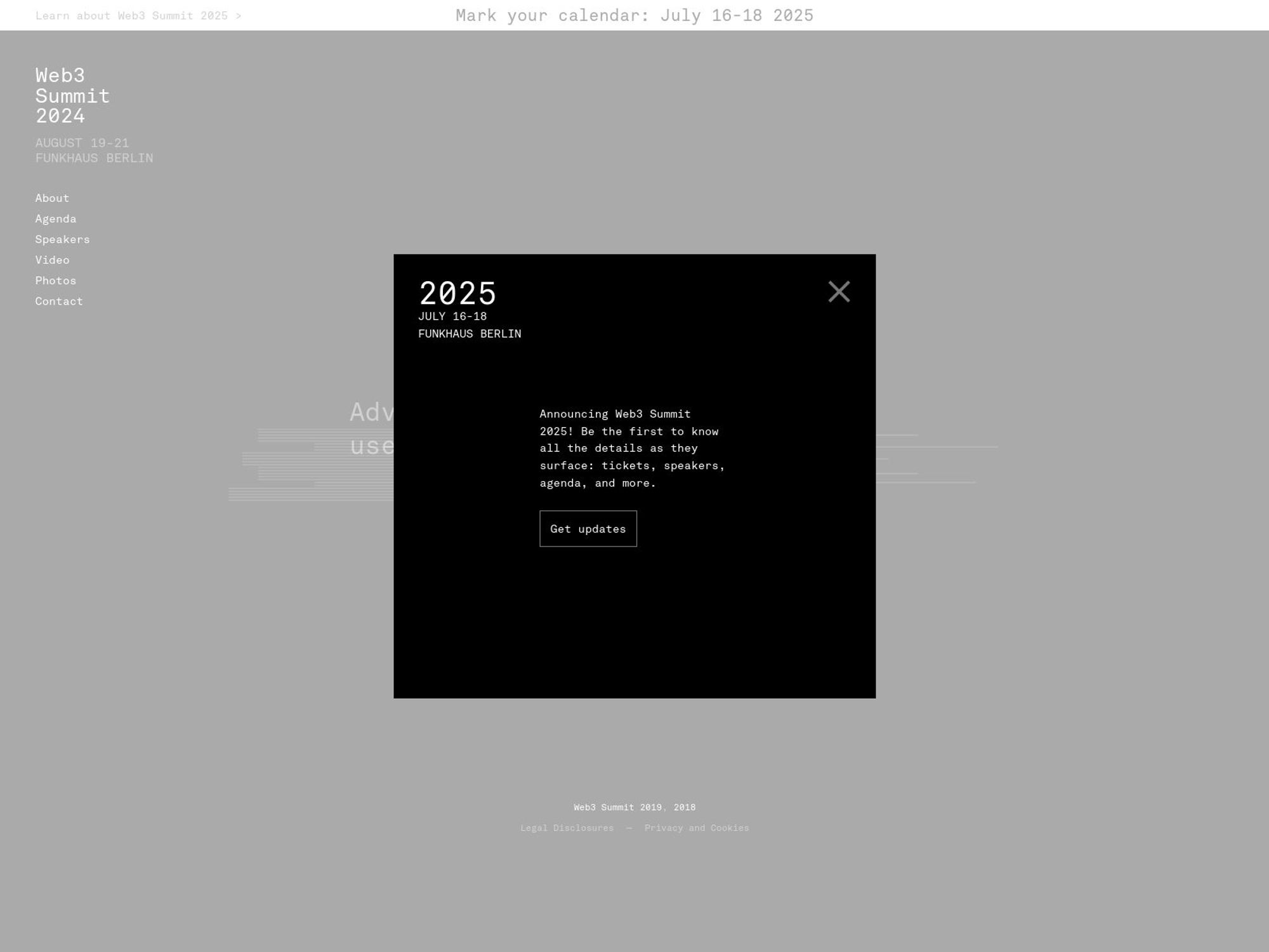The width and height of the screenshot is (1269, 952).
Task: Navigate to the Agenda section
Action: 56,218
